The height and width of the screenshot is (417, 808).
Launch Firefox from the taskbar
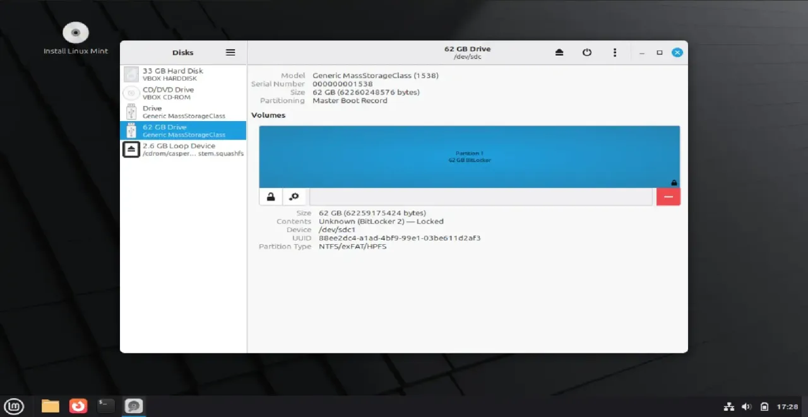point(78,406)
